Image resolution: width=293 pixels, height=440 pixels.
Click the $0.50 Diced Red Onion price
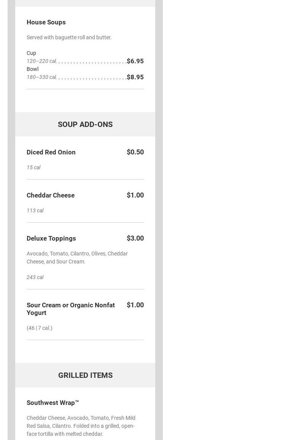(x=135, y=152)
